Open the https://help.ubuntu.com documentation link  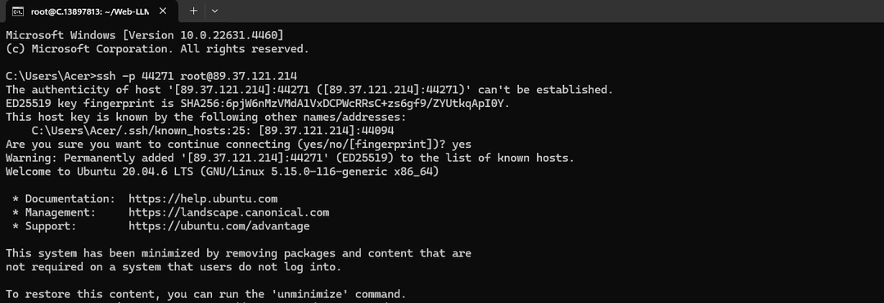[x=203, y=199]
